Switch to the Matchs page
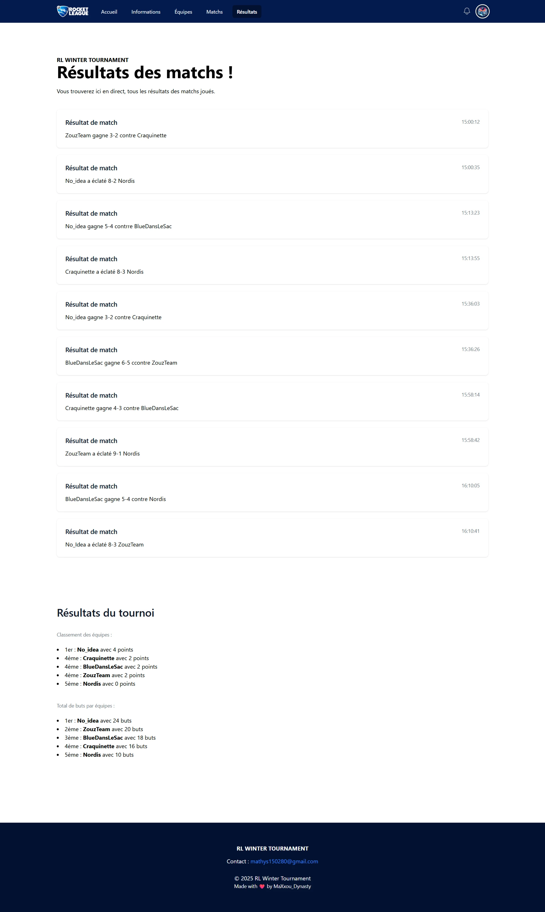The width and height of the screenshot is (545, 912). (215, 12)
